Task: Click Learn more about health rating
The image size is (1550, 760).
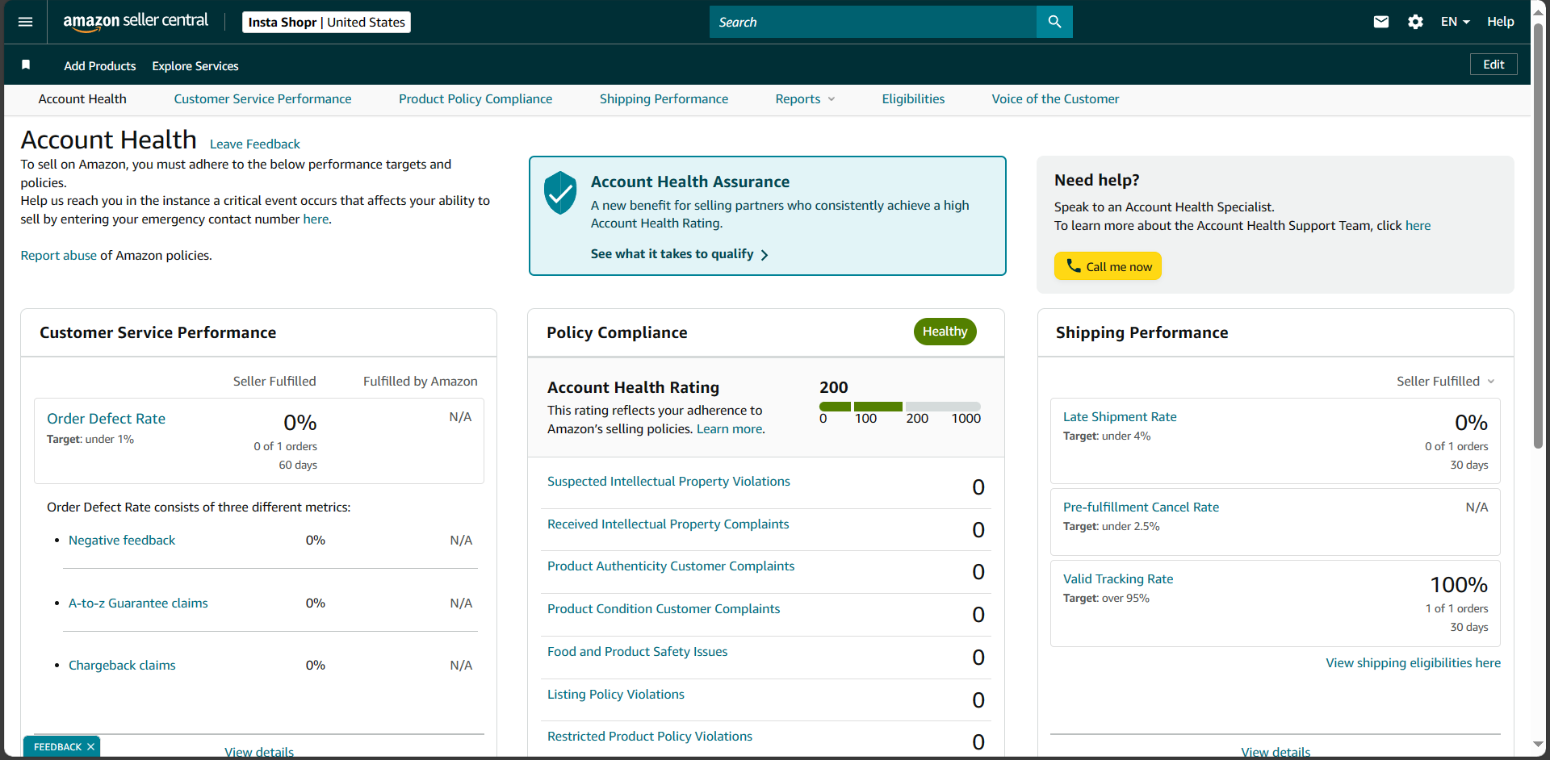Action: point(729,429)
